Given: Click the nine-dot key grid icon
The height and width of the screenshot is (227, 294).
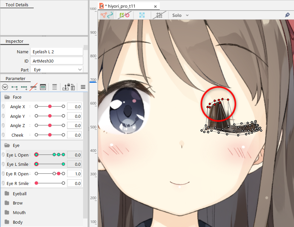Looking at the screenshot, I should point(55,87).
